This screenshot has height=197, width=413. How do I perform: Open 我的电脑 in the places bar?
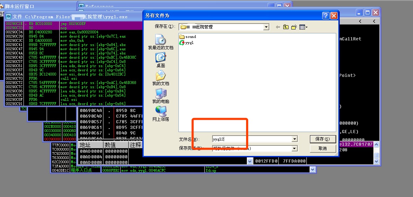[x=161, y=96]
